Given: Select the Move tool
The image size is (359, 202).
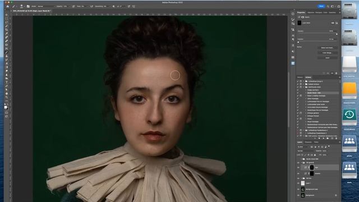Looking at the screenshot, I should pyautogui.click(x=6, y=15).
